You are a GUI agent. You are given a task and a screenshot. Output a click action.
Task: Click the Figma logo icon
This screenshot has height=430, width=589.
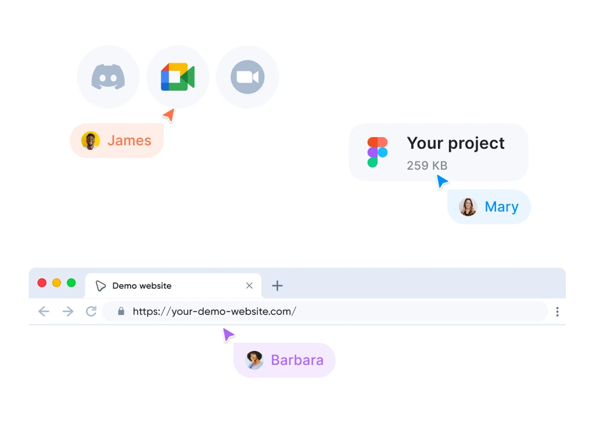[378, 152]
